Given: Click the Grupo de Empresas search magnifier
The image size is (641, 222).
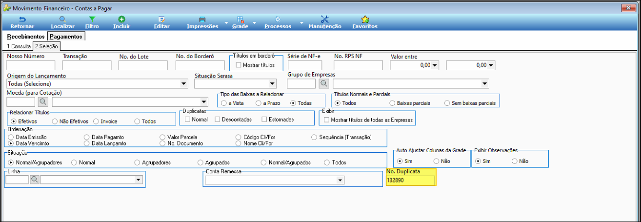Looking at the screenshot, I should (324, 83).
